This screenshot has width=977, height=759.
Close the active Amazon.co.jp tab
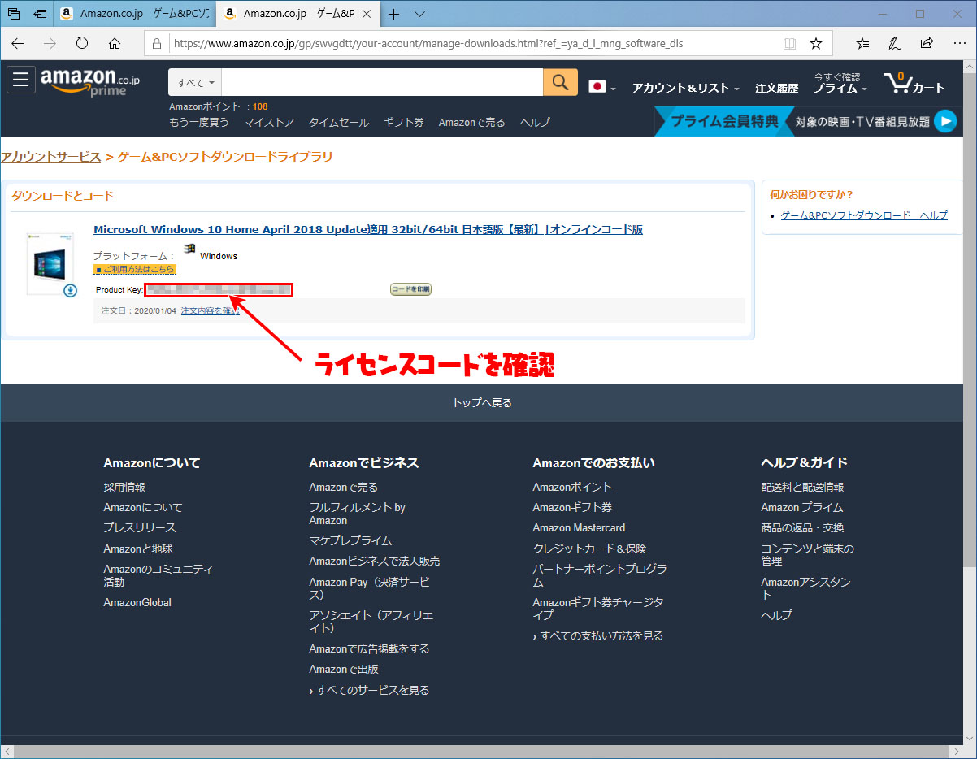(367, 14)
